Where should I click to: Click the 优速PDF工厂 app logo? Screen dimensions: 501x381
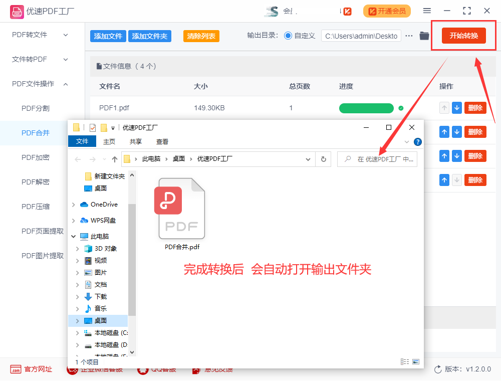[17, 12]
